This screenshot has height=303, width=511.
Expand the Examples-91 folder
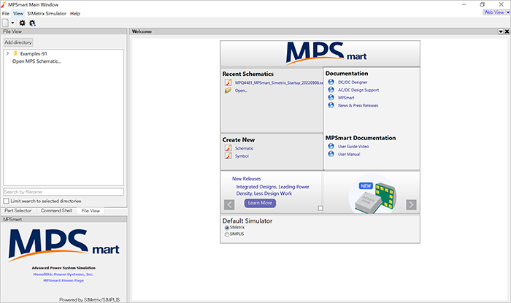[x=7, y=53]
